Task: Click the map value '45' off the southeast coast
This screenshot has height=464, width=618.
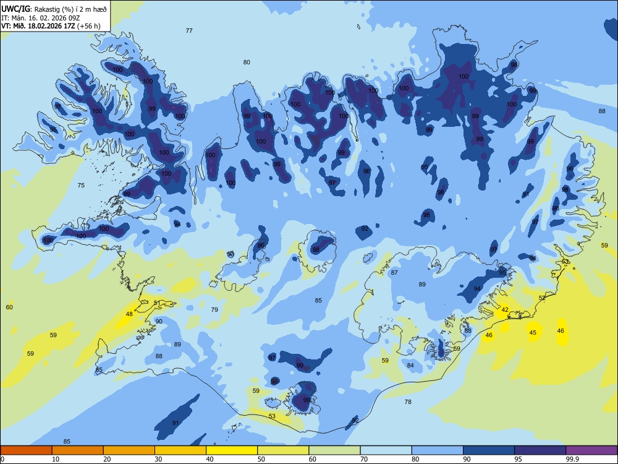Action: tap(533, 333)
